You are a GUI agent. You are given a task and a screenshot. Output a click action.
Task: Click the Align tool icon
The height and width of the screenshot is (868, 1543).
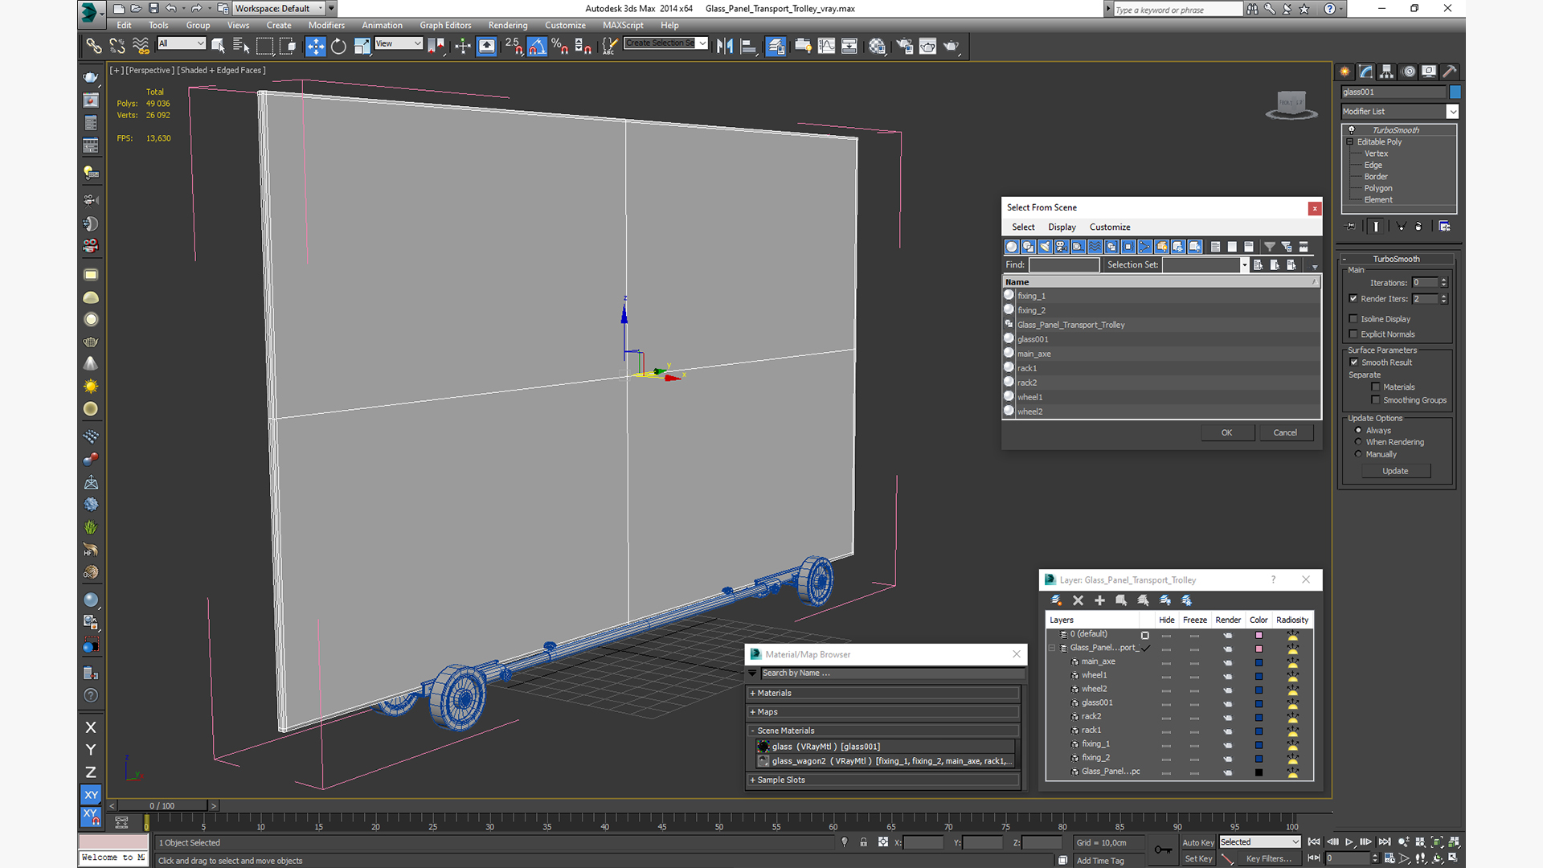point(748,47)
